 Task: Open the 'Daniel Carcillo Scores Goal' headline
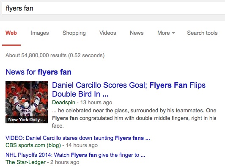pyautogui.click(x=129, y=89)
